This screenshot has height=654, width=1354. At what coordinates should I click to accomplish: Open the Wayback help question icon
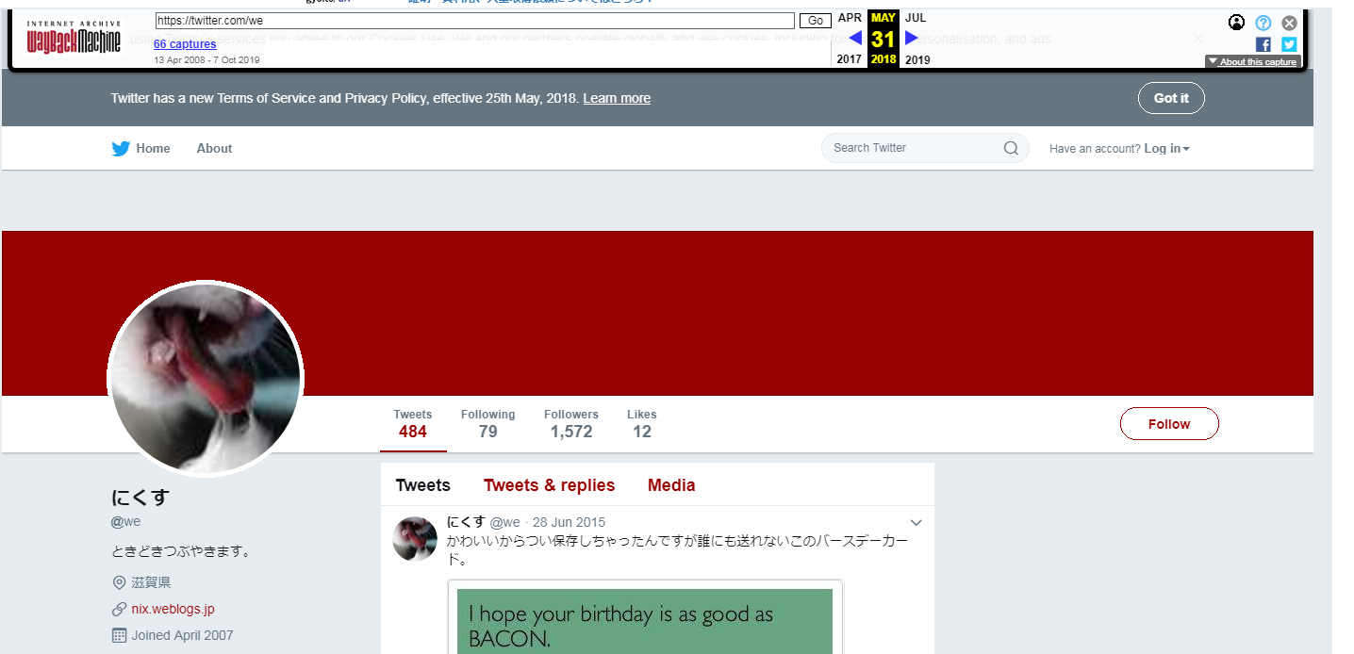1263,23
